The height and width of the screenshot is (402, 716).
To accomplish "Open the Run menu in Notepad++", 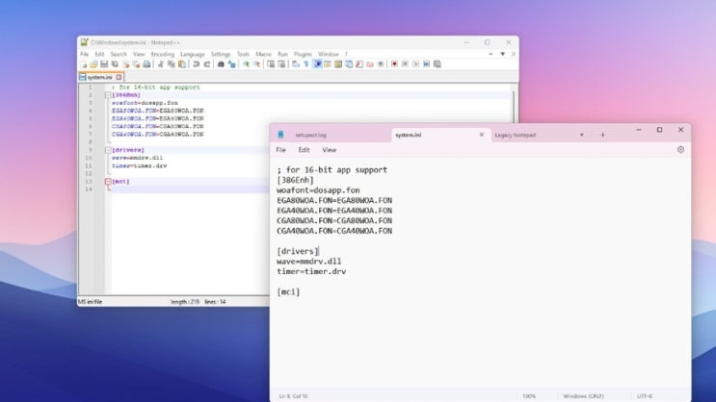I will 282,54.
